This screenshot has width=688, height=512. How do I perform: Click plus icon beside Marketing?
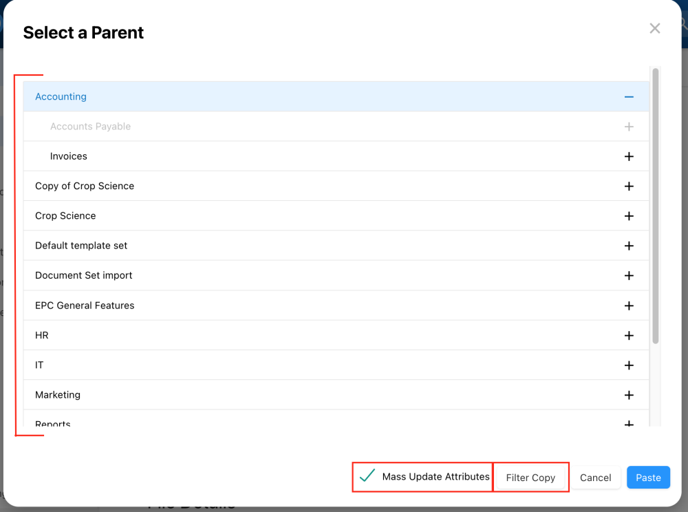628,395
